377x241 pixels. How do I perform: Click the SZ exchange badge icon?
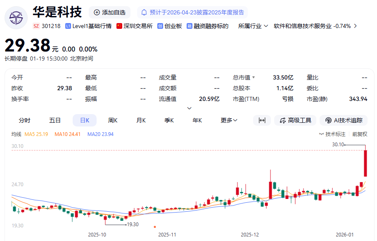(36, 26)
